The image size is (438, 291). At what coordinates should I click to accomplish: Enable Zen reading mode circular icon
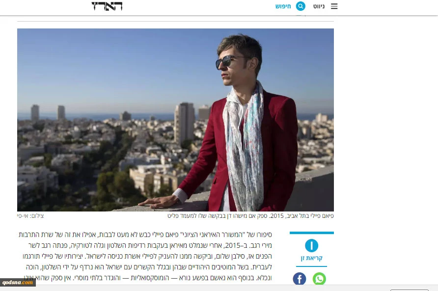pyautogui.click(x=311, y=245)
